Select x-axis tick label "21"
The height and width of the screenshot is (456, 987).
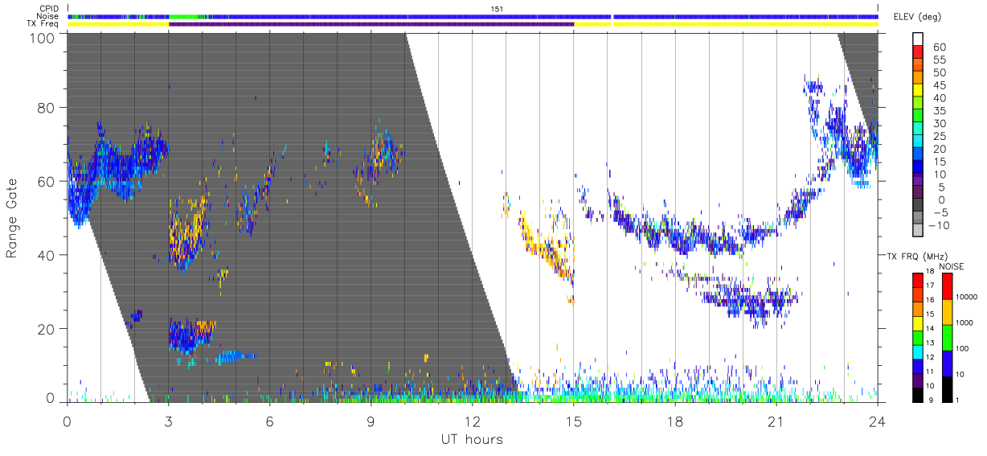click(x=776, y=421)
